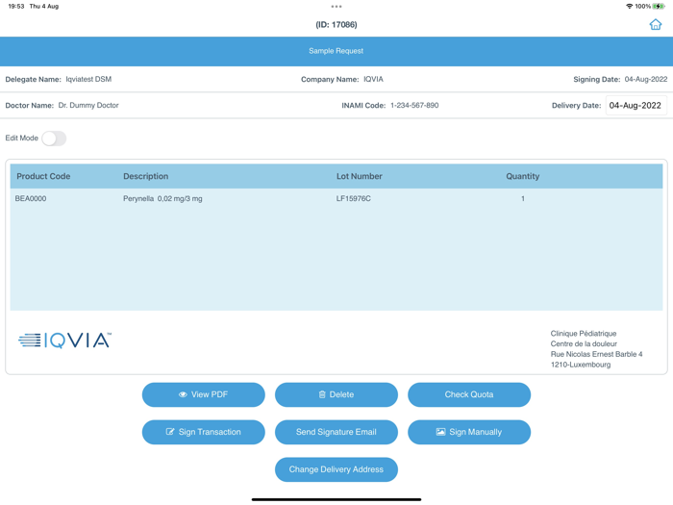Click the iPad multitasking three-dots indicator
The image size is (673, 505).
point(336,7)
